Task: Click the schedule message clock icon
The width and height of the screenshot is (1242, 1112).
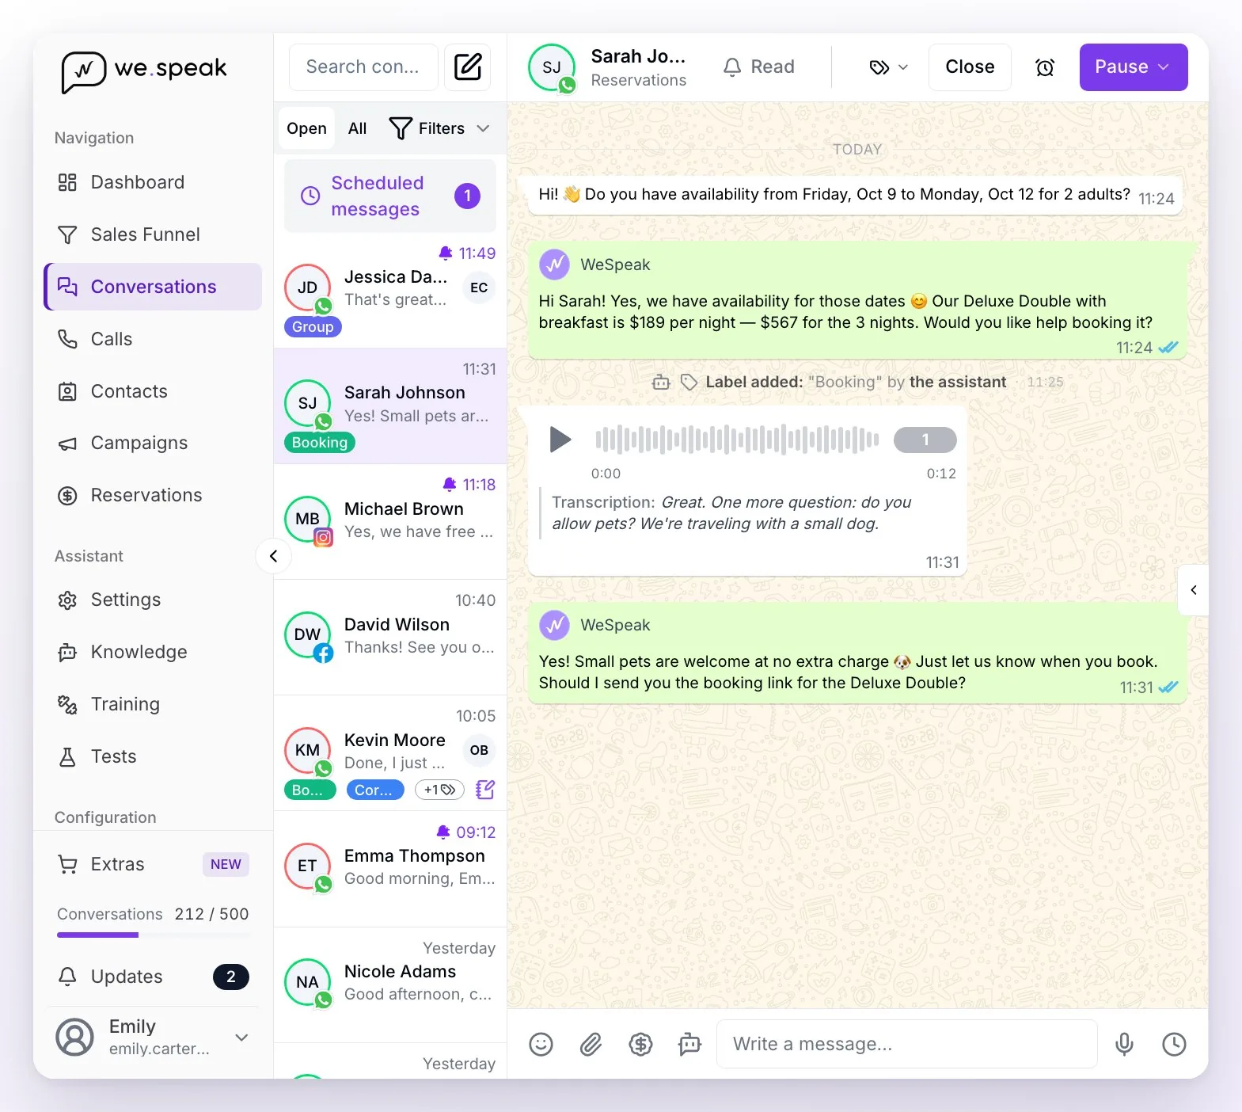Action: tap(1174, 1045)
